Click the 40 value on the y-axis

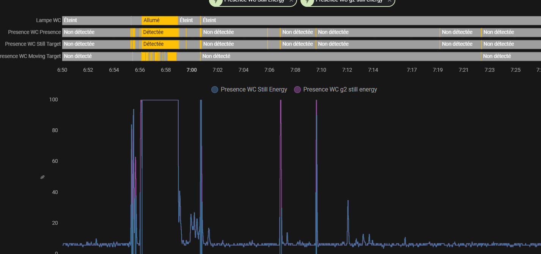(55, 192)
